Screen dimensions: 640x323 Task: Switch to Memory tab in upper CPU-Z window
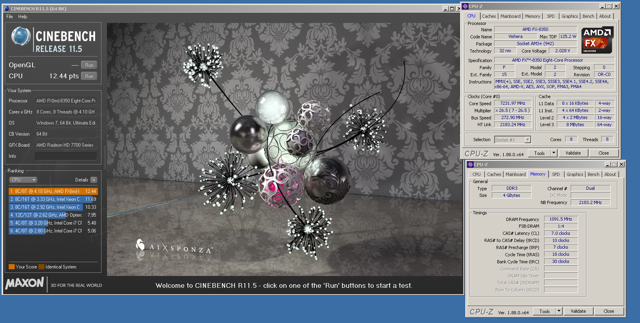point(533,16)
